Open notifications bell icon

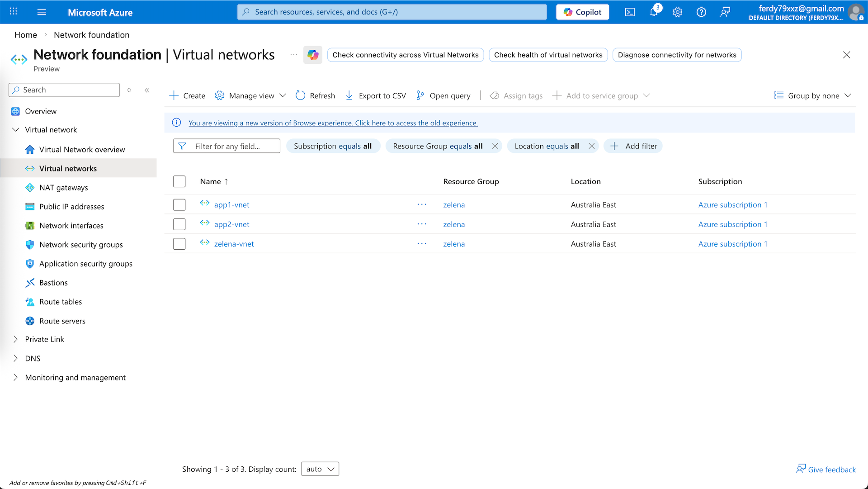point(654,12)
